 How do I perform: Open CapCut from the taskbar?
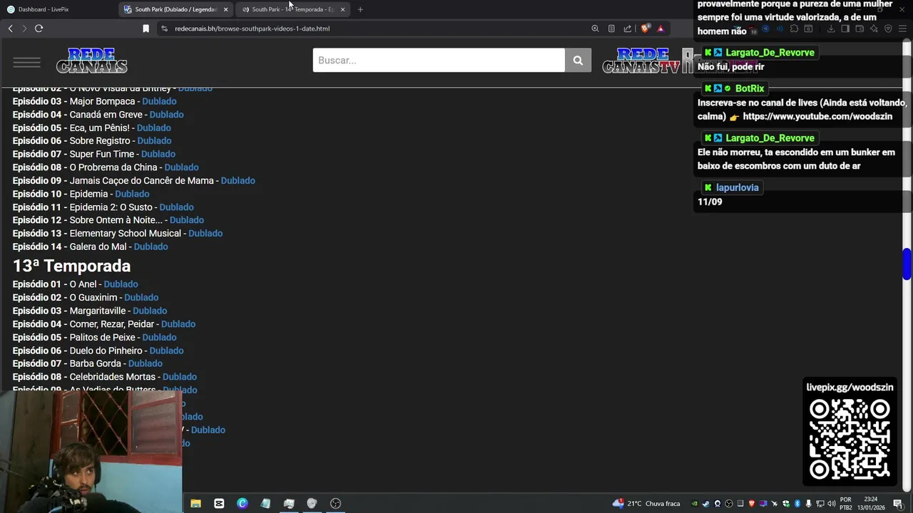coord(219,503)
